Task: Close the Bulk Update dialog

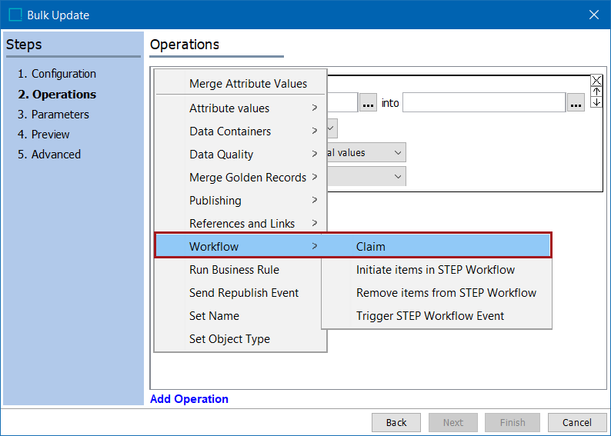Action: (594, 15)
